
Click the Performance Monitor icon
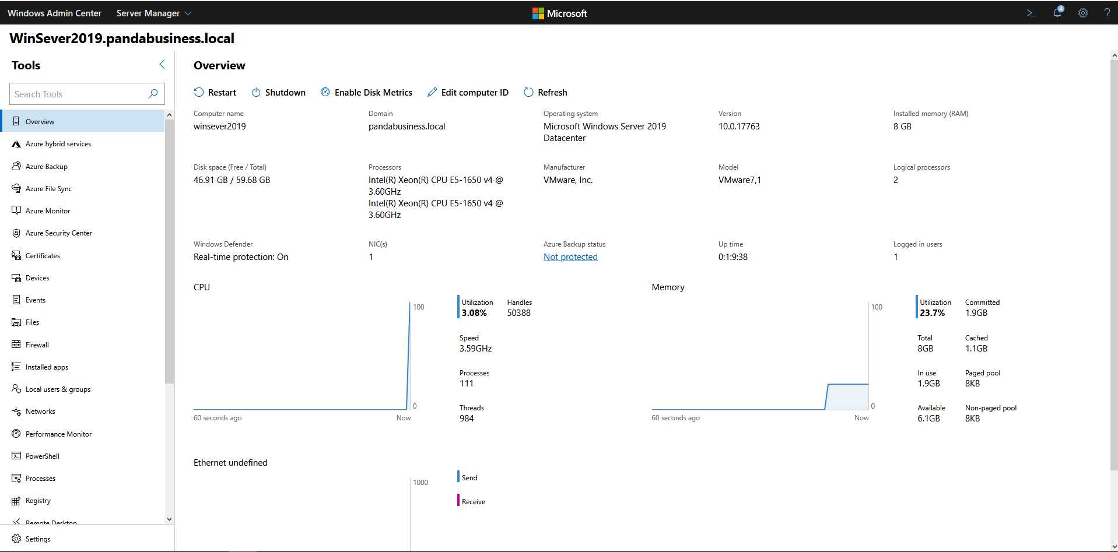click(16, 434)
